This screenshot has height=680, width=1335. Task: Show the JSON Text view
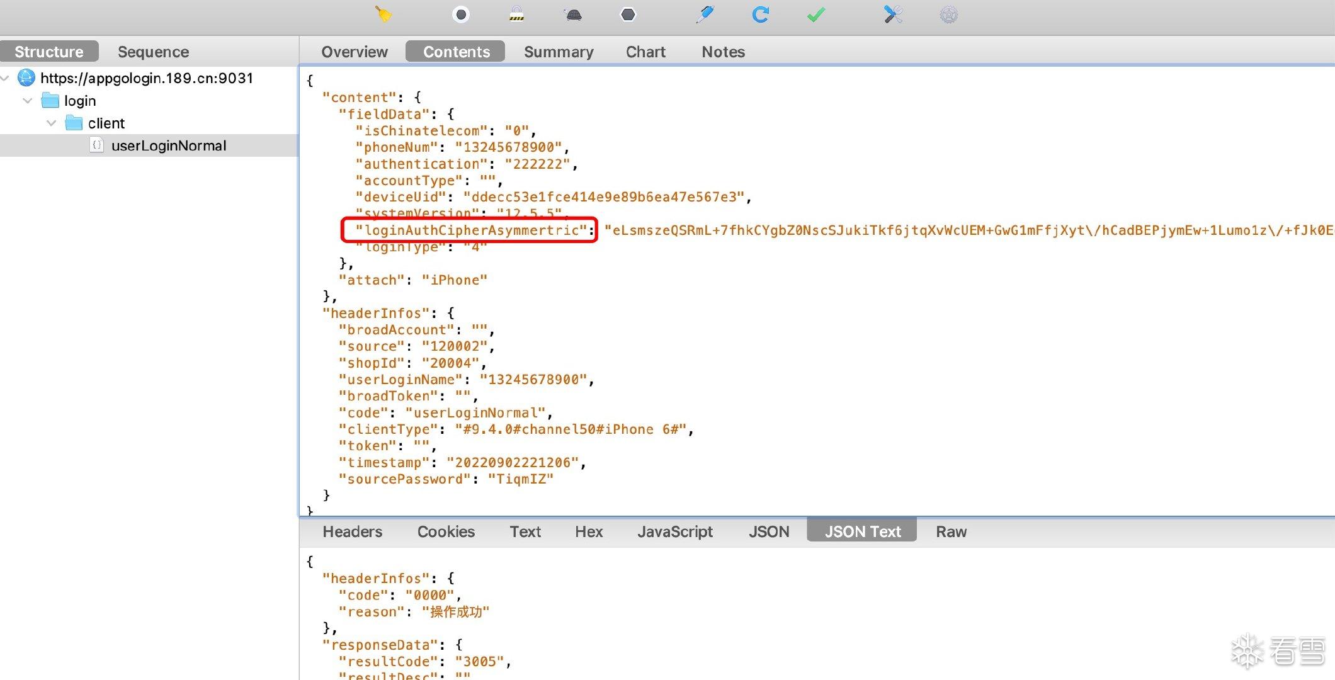pyautogui.click(x=862, y=531)
